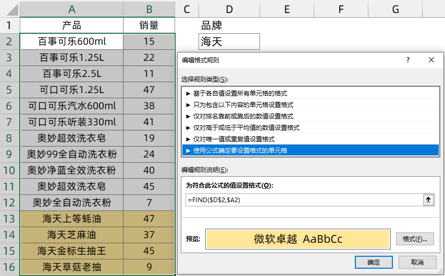
Task: Select column A header
Action: click(71, 9)
